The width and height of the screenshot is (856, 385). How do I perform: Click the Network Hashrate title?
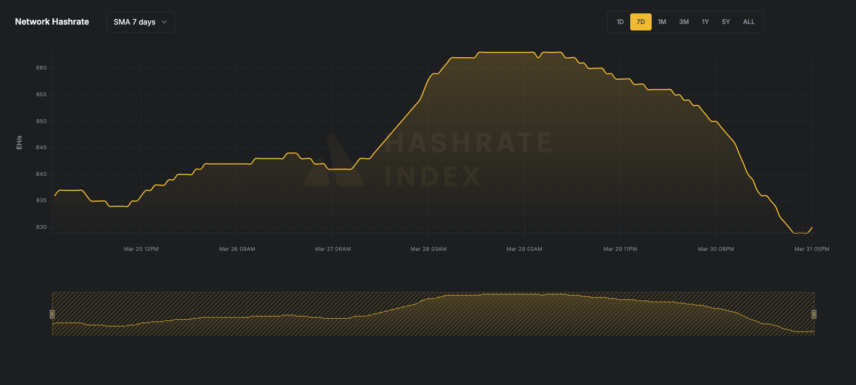pyautogui.click(x=52, y=22)
